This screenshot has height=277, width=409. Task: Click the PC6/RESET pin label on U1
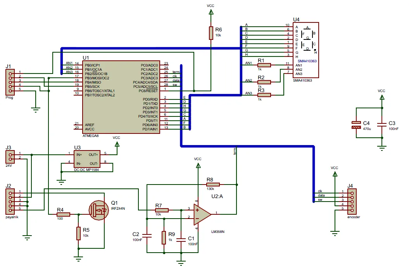pyautogui.click(x=150, y=91)
